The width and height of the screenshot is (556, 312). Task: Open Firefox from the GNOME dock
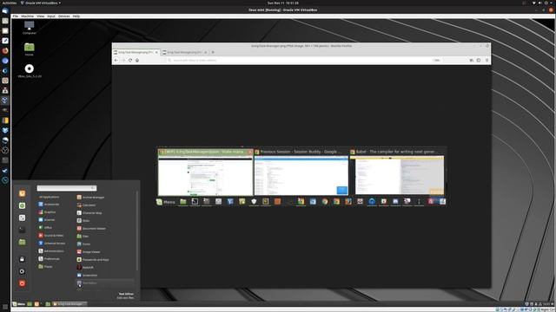tap(5, 50)
